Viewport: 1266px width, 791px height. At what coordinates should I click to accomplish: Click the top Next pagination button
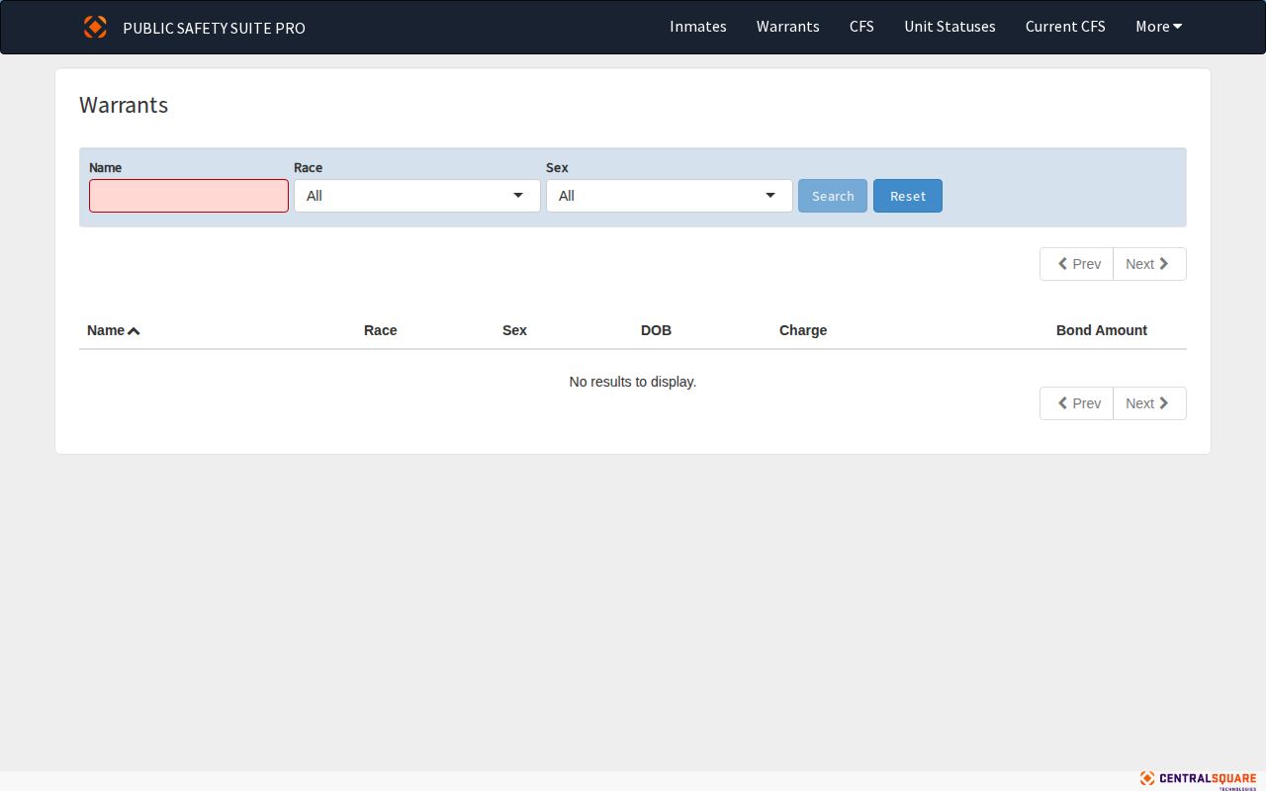click(1149, 264)
